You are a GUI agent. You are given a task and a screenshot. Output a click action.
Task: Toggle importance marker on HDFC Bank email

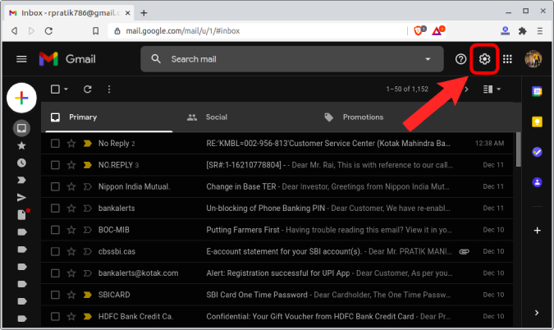click(87, 317)
